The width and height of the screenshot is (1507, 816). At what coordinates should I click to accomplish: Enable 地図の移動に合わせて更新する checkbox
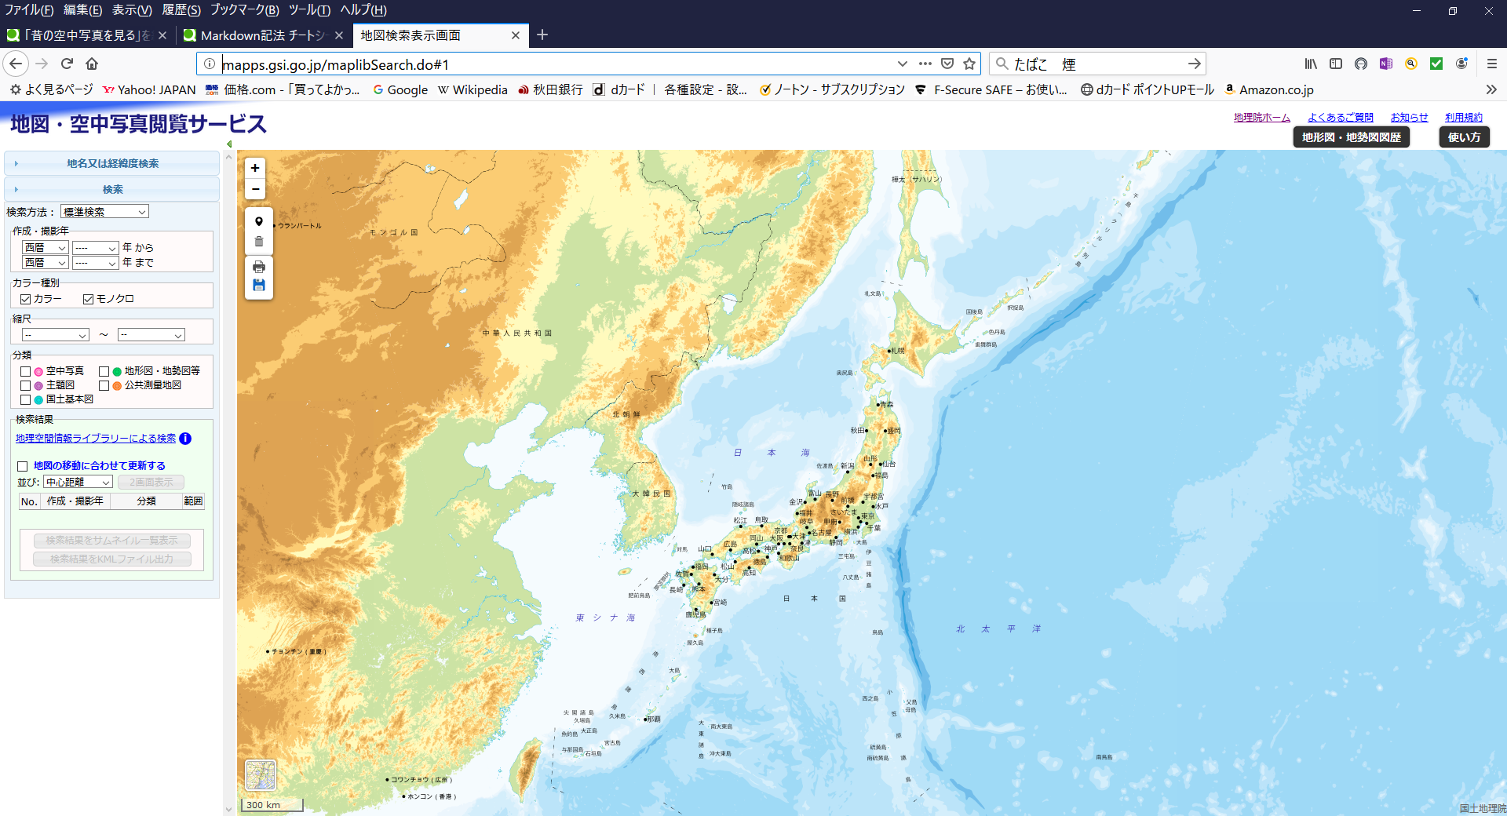23,466
